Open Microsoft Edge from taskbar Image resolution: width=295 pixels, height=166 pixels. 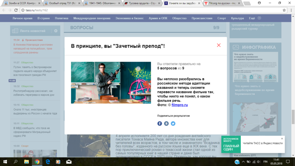point(48,162)
